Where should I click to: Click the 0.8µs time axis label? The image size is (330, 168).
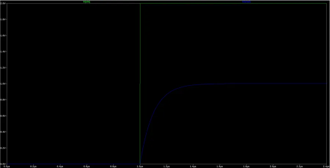point(113,166)
